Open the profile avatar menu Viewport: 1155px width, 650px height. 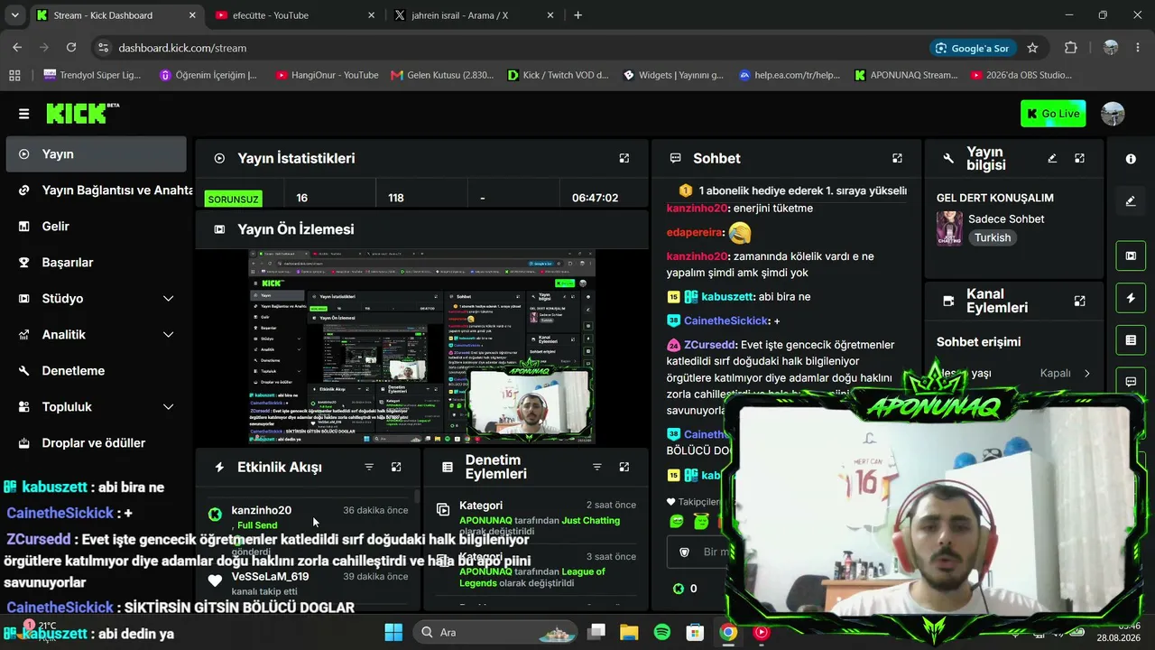(1113, 114)
